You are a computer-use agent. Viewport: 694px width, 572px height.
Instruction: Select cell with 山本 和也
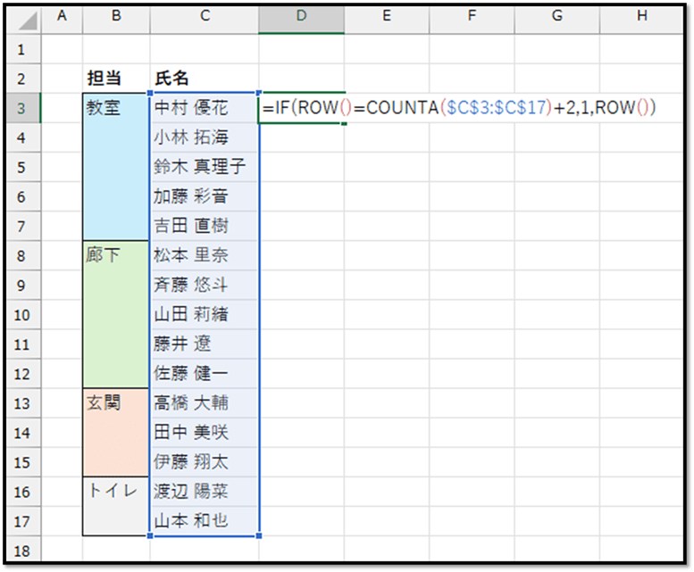(x=205, y=520)
